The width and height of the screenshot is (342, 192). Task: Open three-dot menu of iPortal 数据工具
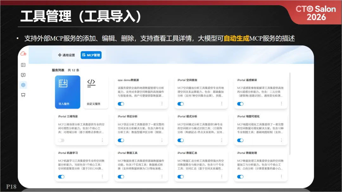[162, 176]
